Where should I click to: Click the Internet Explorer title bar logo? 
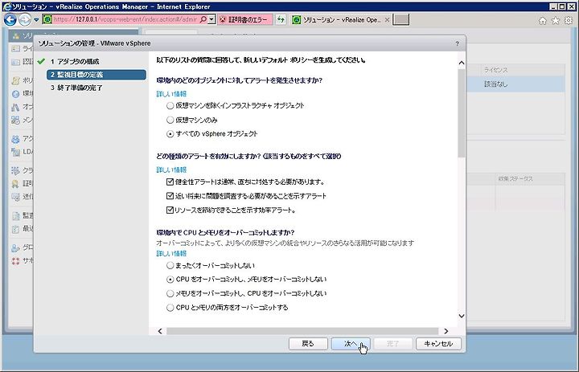coord(6,6)
